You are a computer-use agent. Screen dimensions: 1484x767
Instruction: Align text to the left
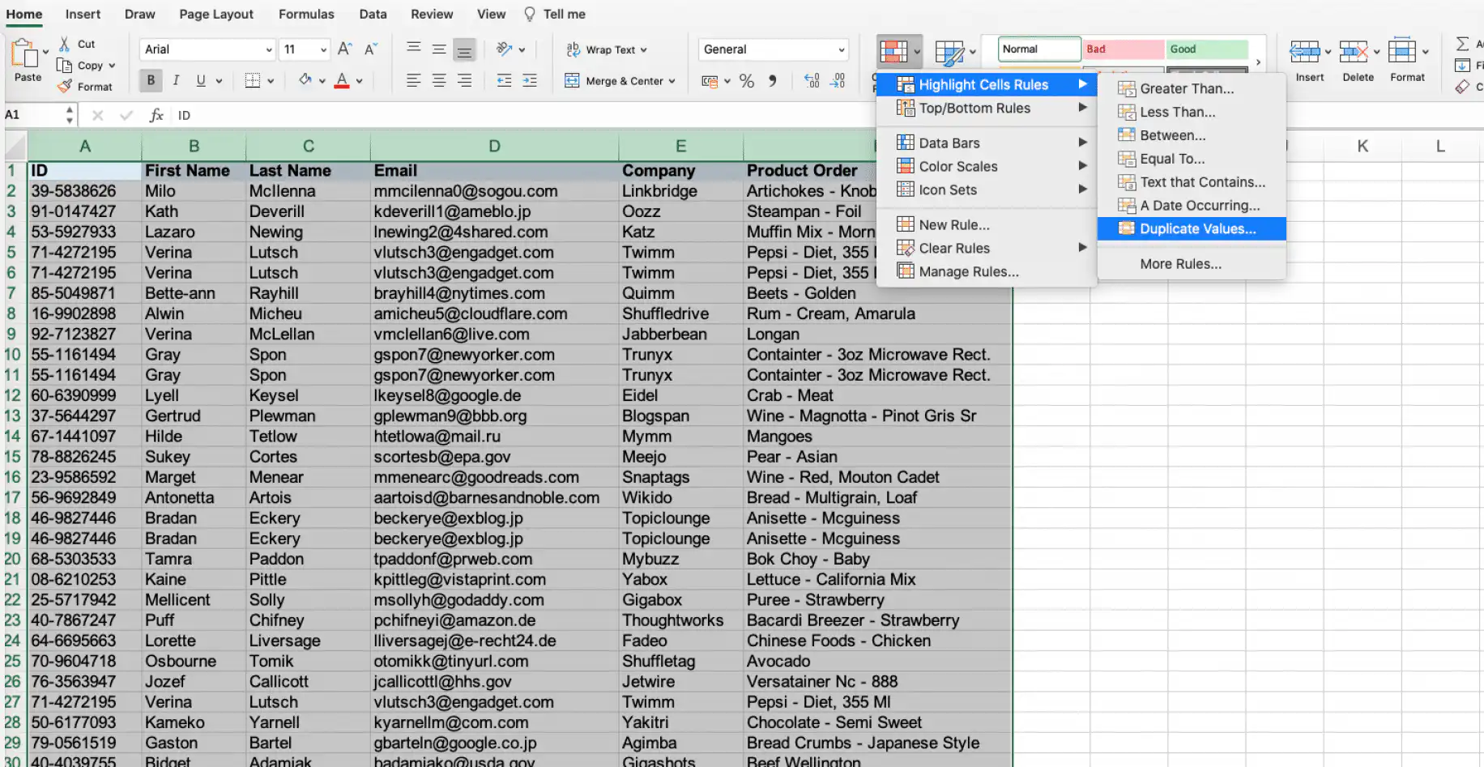pos(413,80)
